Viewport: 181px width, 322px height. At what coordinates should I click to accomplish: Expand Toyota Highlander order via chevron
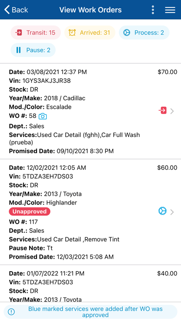172,212
